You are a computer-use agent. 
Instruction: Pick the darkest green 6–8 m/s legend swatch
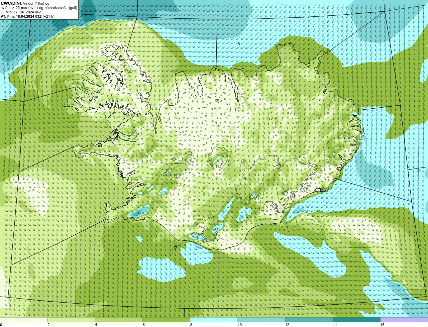pyautogui.click(x=166, y=320)
